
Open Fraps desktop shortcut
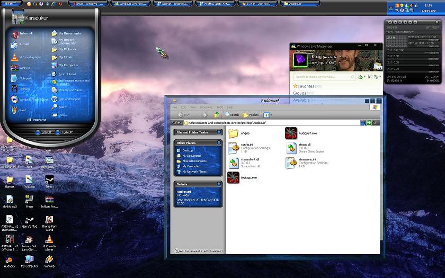pos(29,201)
